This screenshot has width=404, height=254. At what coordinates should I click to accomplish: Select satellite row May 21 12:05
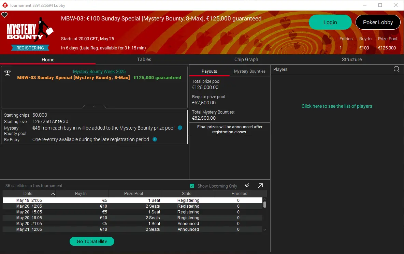click(132, 229)
